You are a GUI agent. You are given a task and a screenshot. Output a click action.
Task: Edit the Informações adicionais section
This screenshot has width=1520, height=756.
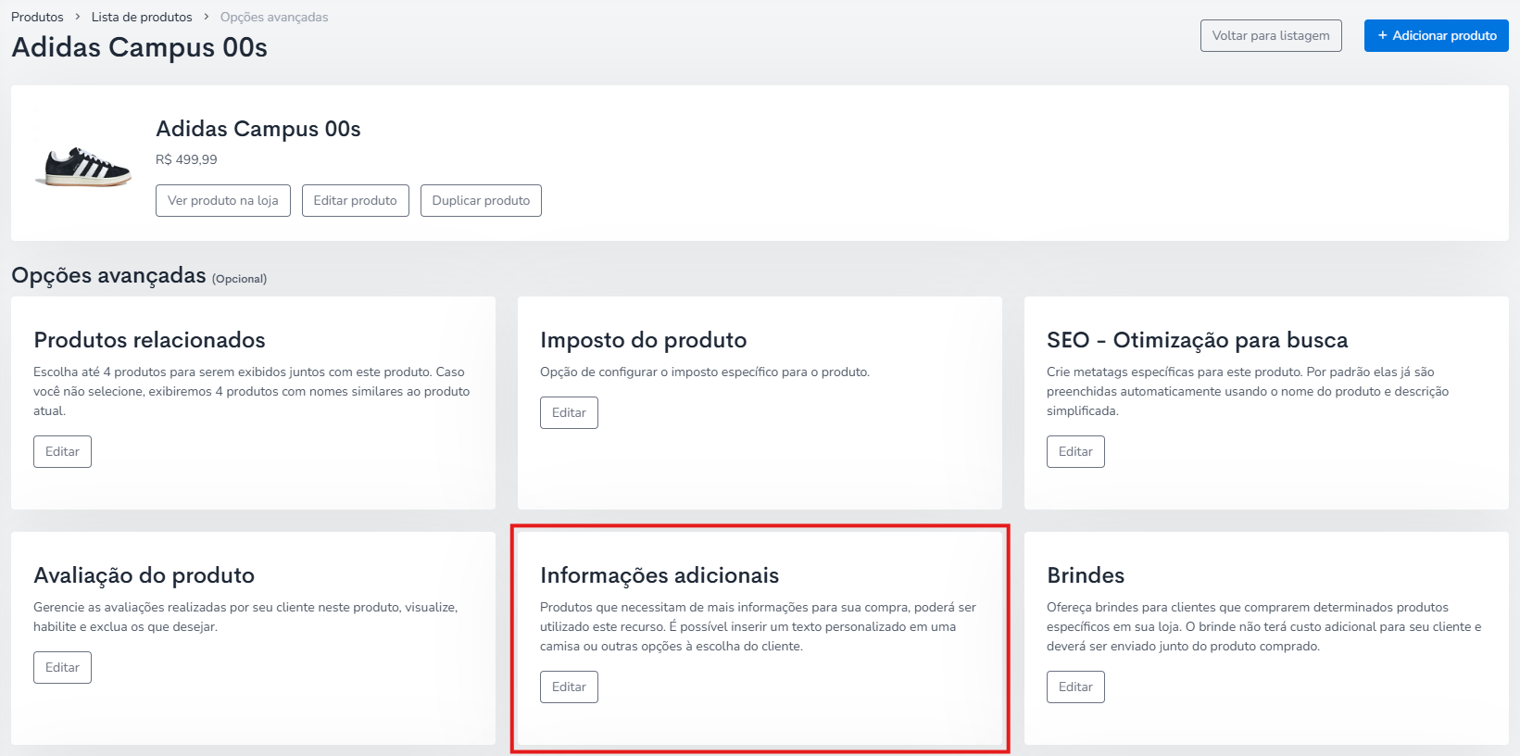[569, 687]
